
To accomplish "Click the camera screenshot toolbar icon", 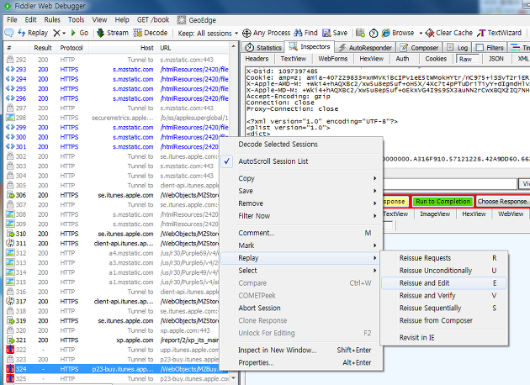I will tap(360, 33).
